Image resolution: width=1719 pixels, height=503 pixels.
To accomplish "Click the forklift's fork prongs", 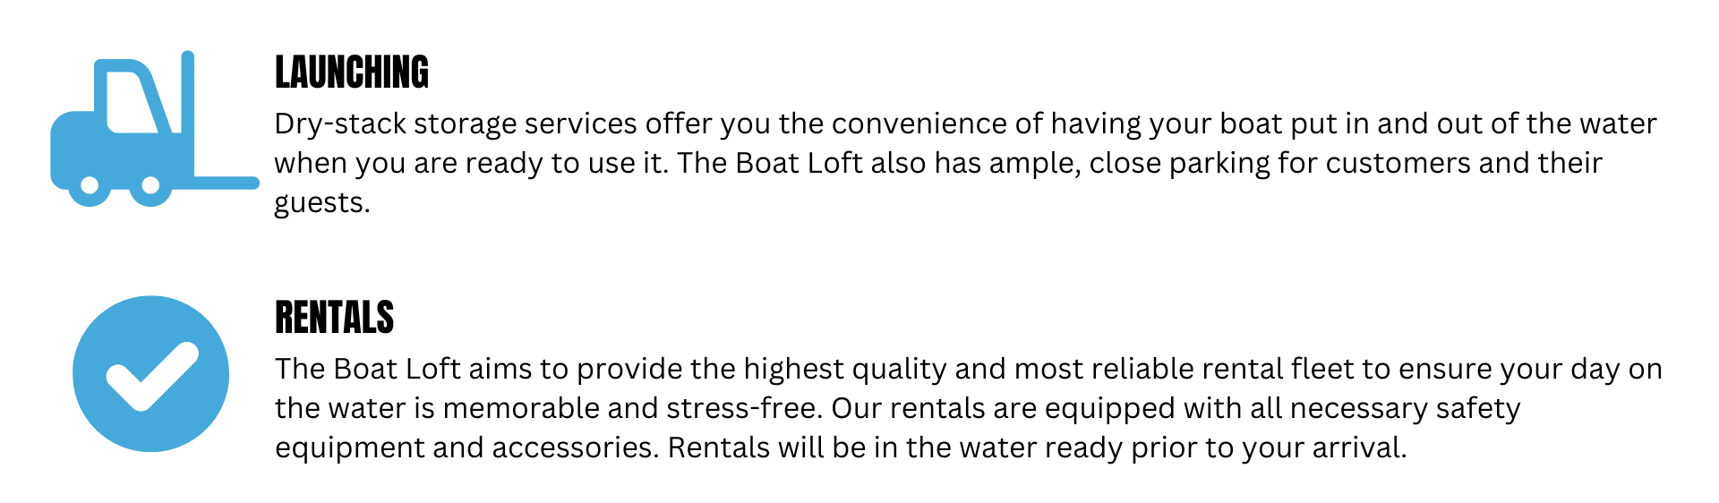I will pos(227,183).
